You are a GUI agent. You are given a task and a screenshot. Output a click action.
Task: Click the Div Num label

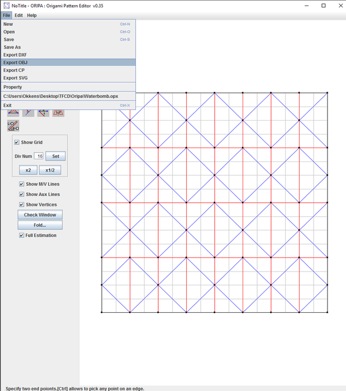(x=23, y=156)
